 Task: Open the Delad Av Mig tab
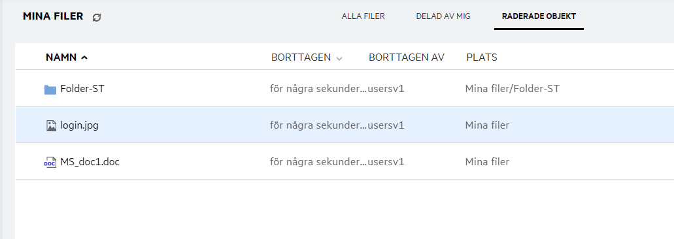point(443,16)
